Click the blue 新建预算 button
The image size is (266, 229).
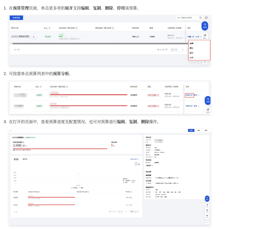[x=16, y=18]
